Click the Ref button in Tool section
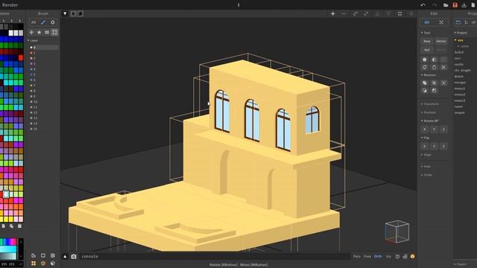477x268 pixels. point(427,50)
